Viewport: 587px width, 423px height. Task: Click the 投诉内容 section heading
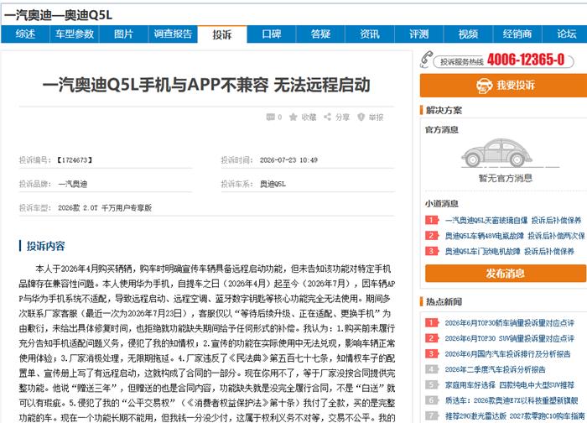coord(45,246)
